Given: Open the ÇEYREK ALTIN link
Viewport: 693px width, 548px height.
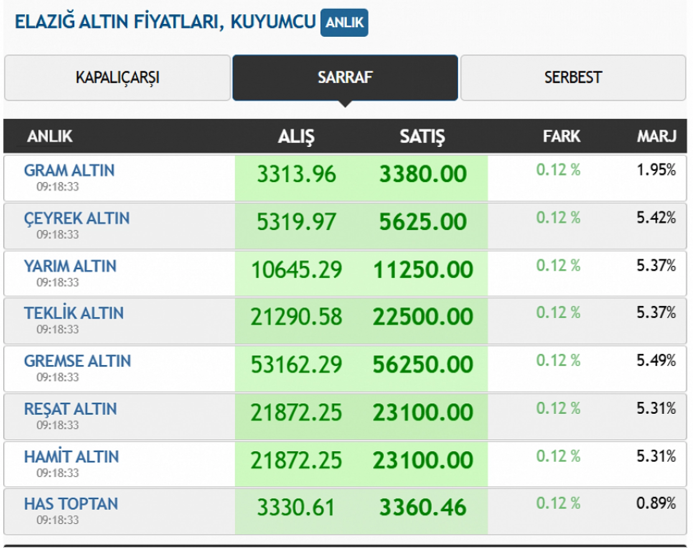Looking at the screenshot, I should [x=77, y=218].
